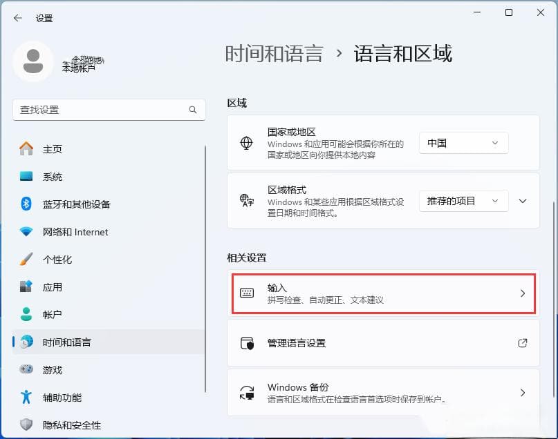Click the home icon for 主页
The image size is (558, 439).
pyautogui.click(x=26, y=148)
